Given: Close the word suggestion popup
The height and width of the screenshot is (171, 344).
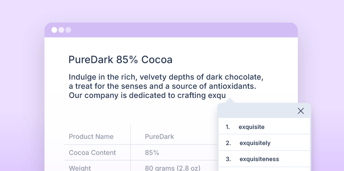Looking at the screenshot, I should (x=301, y=111).
